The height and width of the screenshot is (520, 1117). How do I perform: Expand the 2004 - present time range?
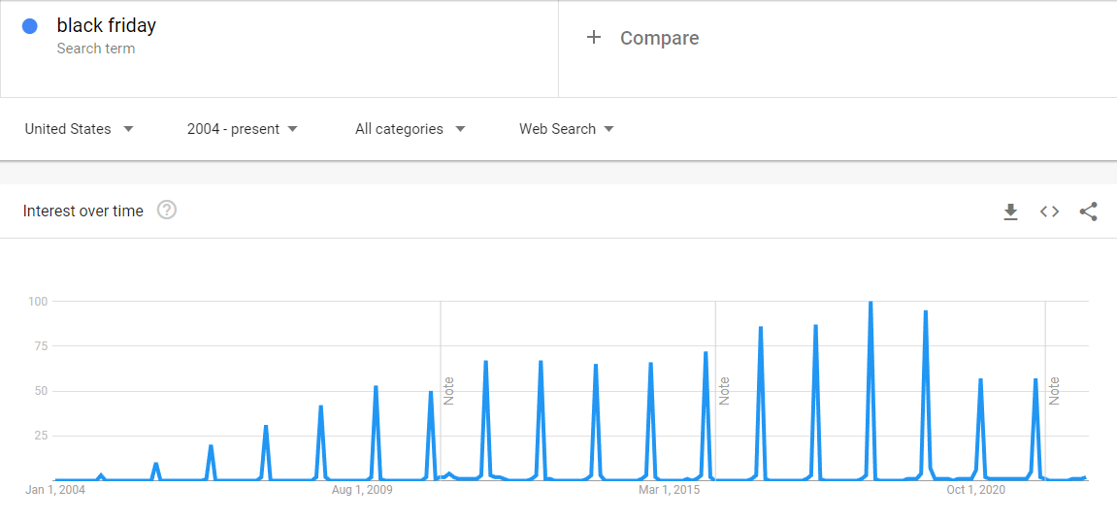pos(242,129)
